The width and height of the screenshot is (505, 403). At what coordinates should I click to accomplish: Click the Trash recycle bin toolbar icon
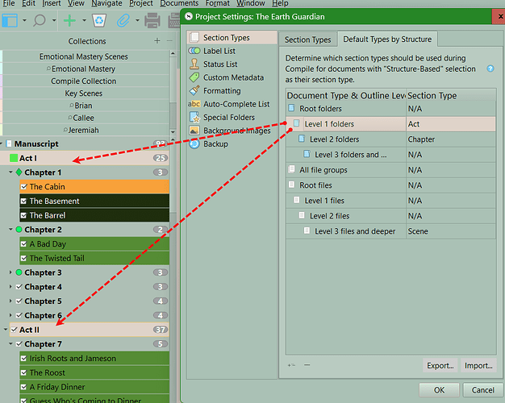click(98, 20)
